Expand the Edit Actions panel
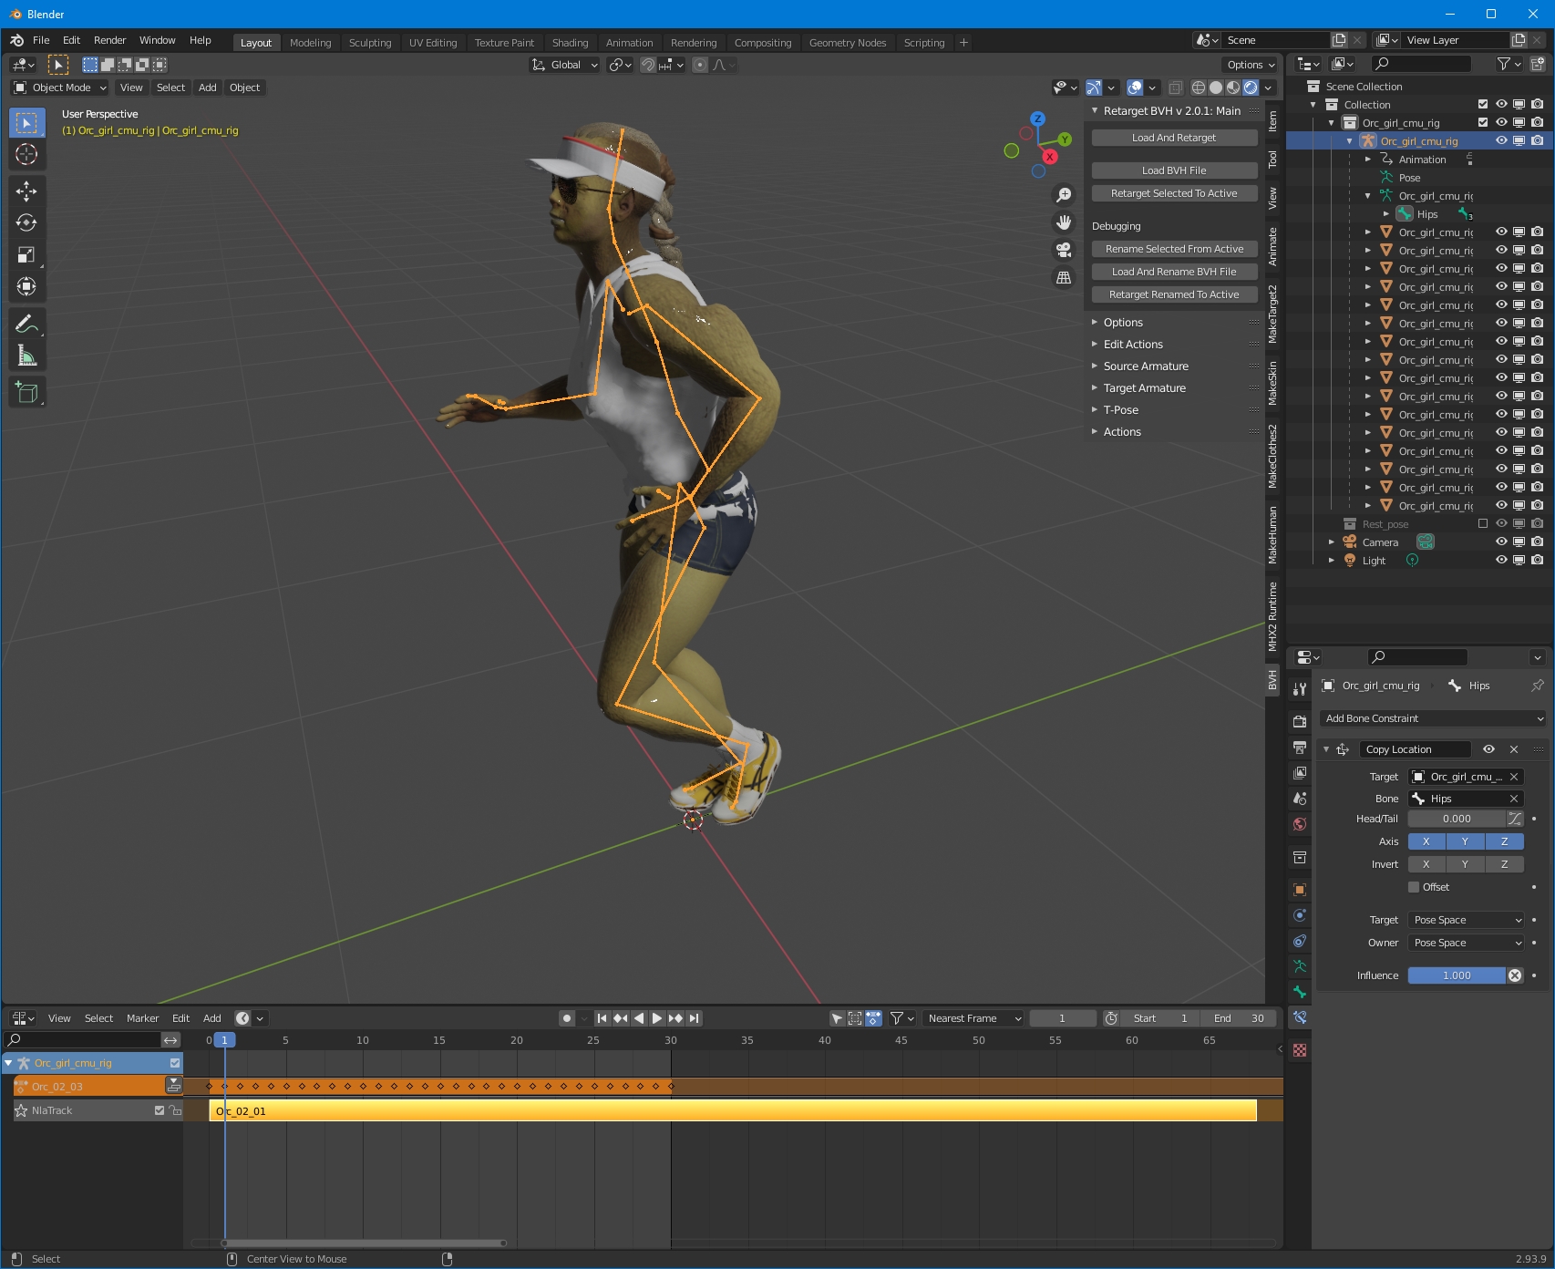Screen dimensions: 1555x1269 tap(1132, 345)
